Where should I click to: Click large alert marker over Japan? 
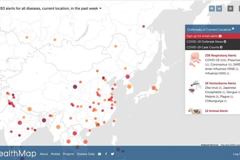click(154, 88)
